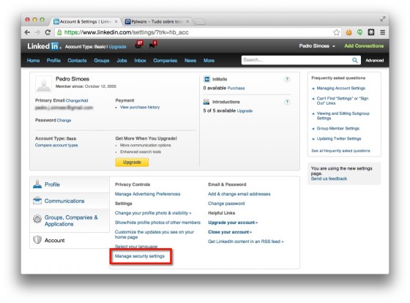Select the Communications section tab
Image resolution: width=410 pixels, height=303 pixels.
tap(70, 201)
